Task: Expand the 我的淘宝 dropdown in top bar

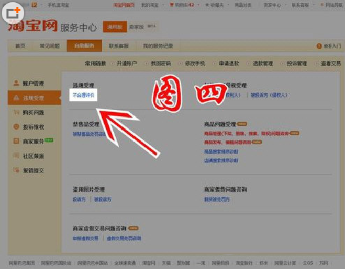Action: point(163,5)
